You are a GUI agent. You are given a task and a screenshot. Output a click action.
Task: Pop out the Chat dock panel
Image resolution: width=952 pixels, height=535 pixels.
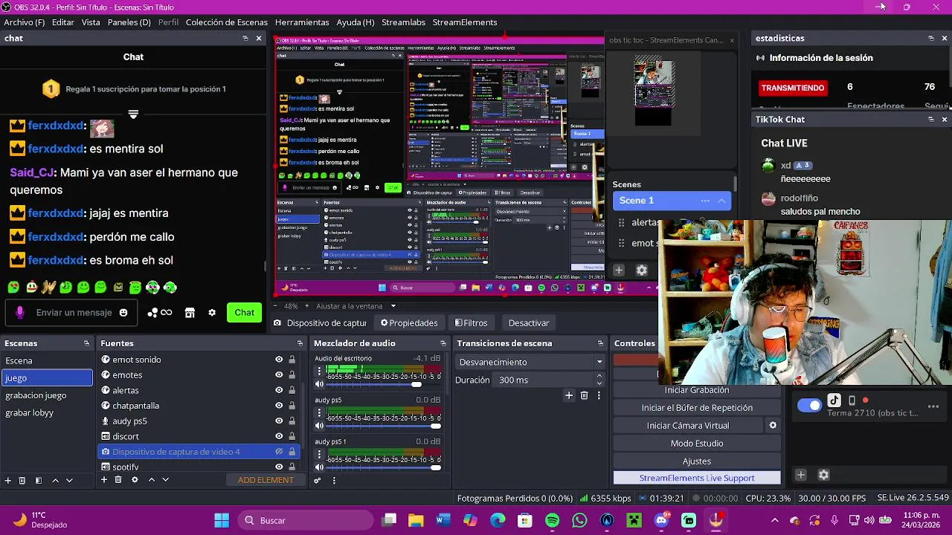point(245,38)
